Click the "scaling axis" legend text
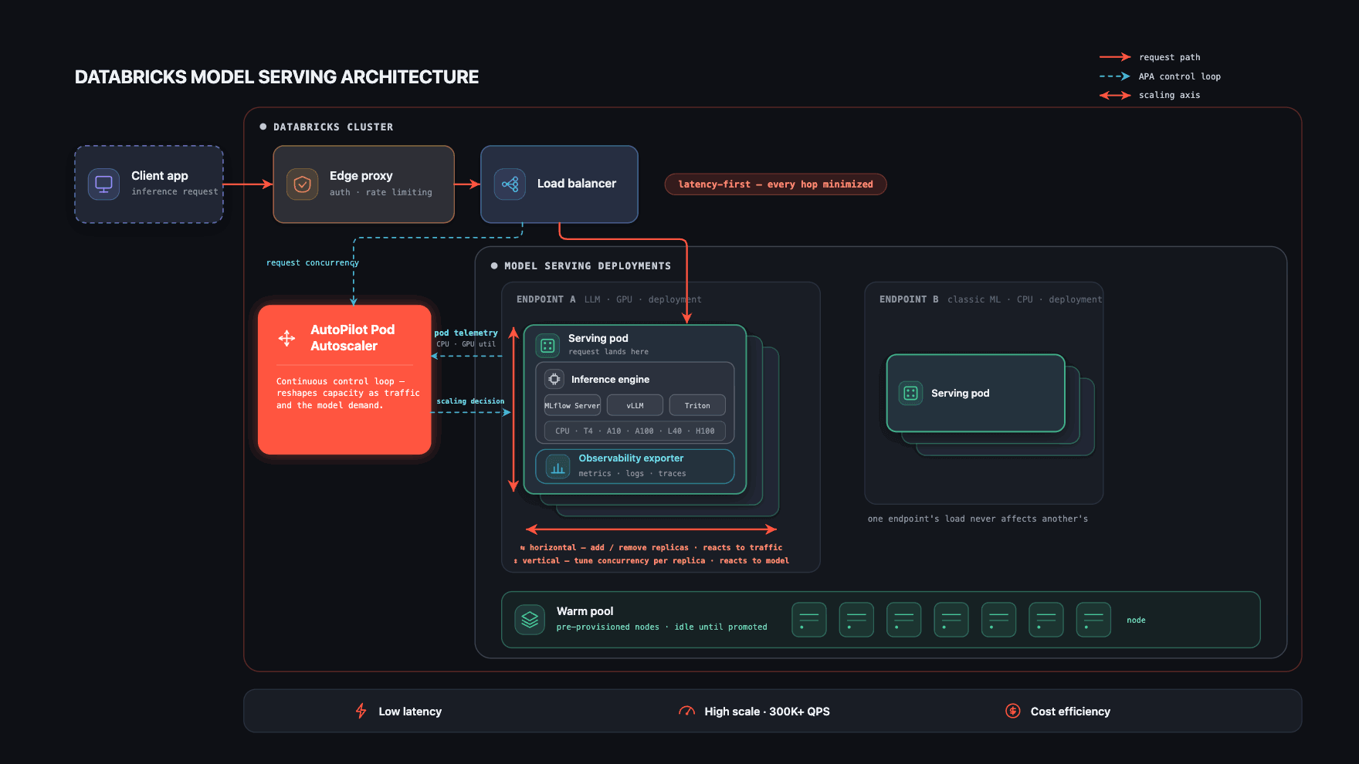This screenshot has width=1359, height=764. [1170, 95]
